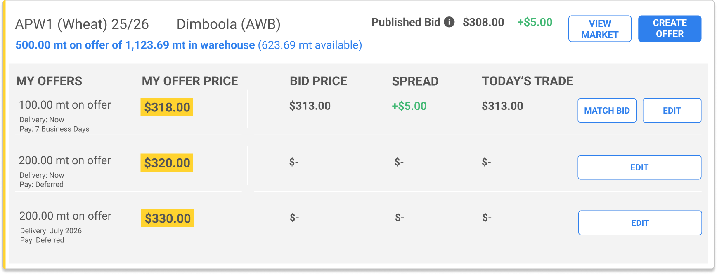Viewport: 717px width, 274px height.
Task: Click the APW1 (Wheat) 25/26 title
Action: point(83,24)
